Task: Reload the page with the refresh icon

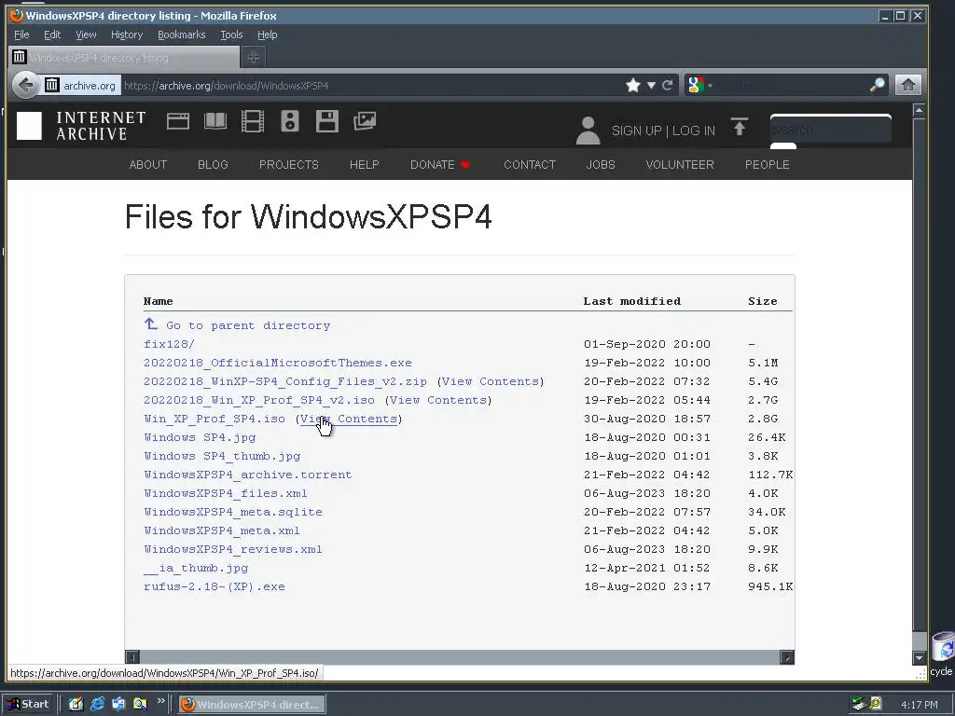Action: pyautogui.click(x=668, y=85)
